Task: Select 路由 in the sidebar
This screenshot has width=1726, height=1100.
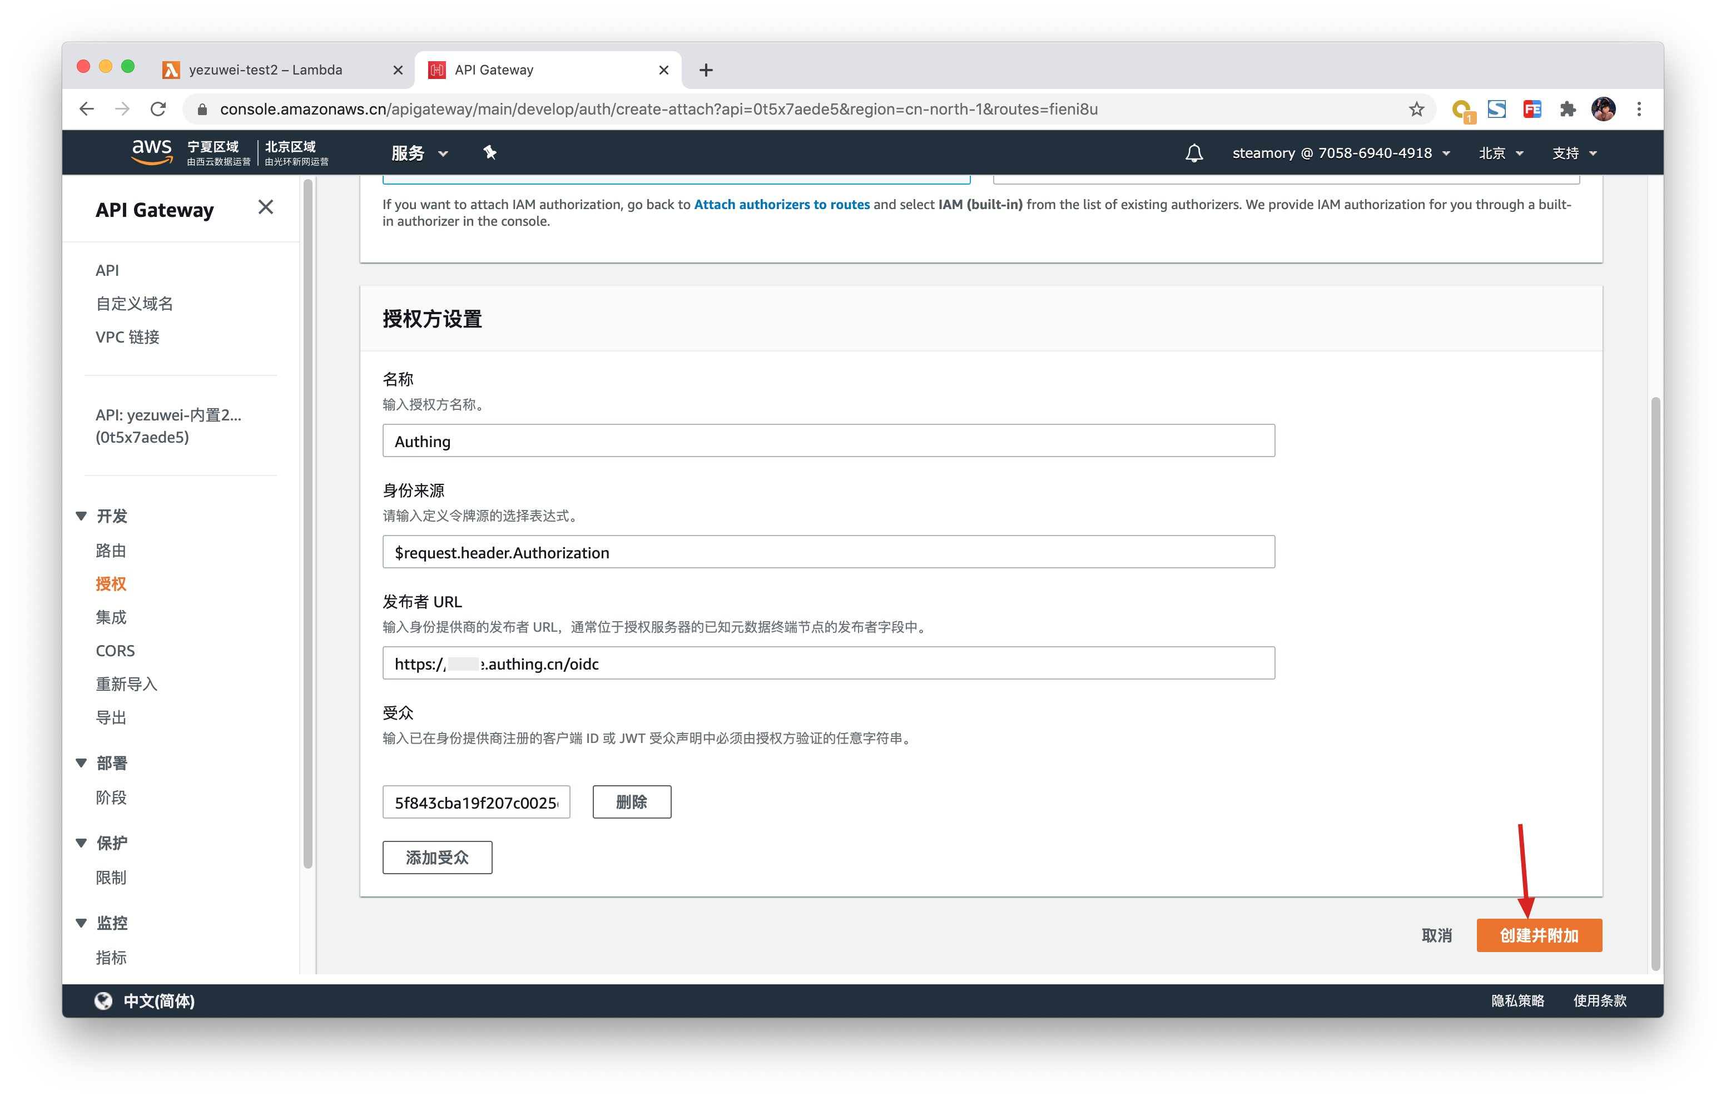Action: pos(111,550)
